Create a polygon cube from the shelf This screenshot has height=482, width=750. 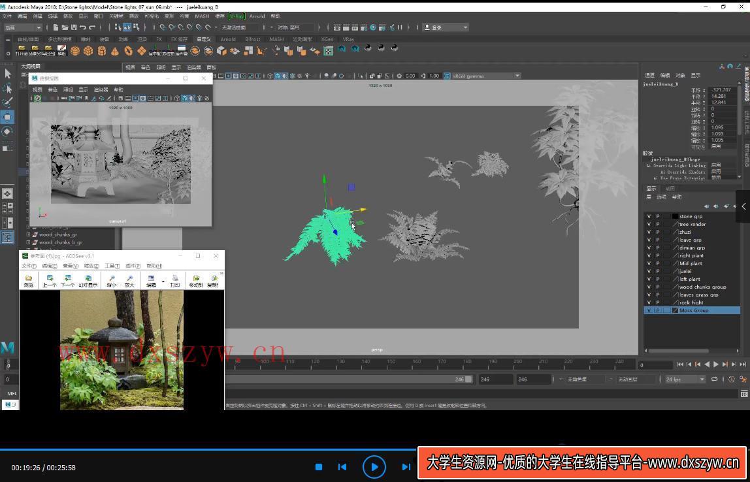[x=88, y=51]
